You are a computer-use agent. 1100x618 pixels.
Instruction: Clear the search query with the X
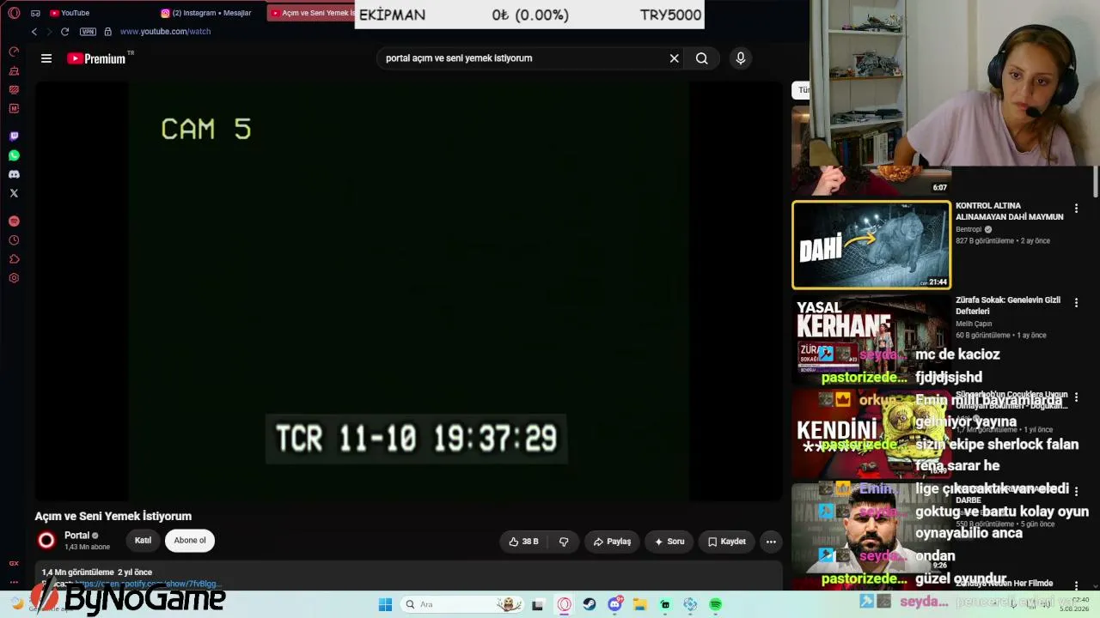click(675, 58)
